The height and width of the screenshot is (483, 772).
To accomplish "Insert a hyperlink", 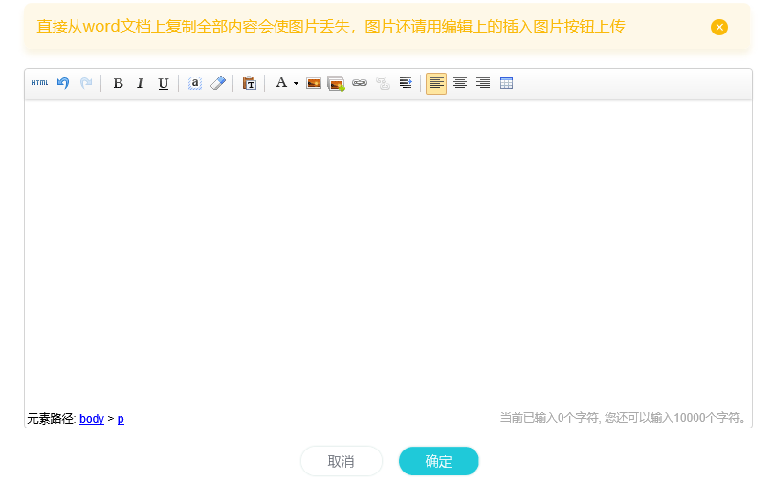I will tap(360, 83).
